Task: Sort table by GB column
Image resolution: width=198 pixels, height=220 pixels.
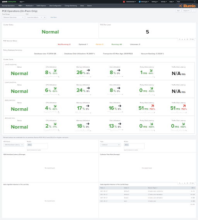Action: click(x=184, y=188)
